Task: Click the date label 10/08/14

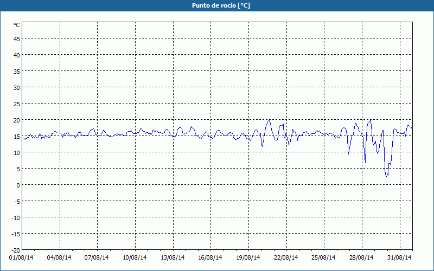Action: click(x=135, y=257)
